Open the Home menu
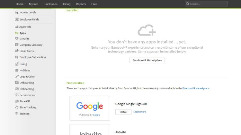Viewport: 241px width, 135px height. click(20, 4)
